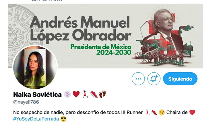The height and width of the screenshot is (126, 205).
Task: Open the circular profile picture
Action: point(35,67)
